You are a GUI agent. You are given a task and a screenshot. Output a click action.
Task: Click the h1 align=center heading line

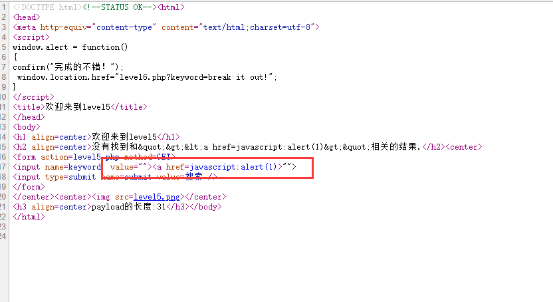click(x=96, y=137)
